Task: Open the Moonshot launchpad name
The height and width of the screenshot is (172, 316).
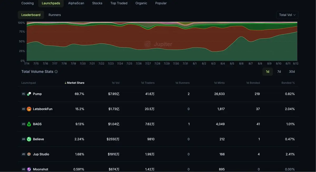Action: point(41,169)
